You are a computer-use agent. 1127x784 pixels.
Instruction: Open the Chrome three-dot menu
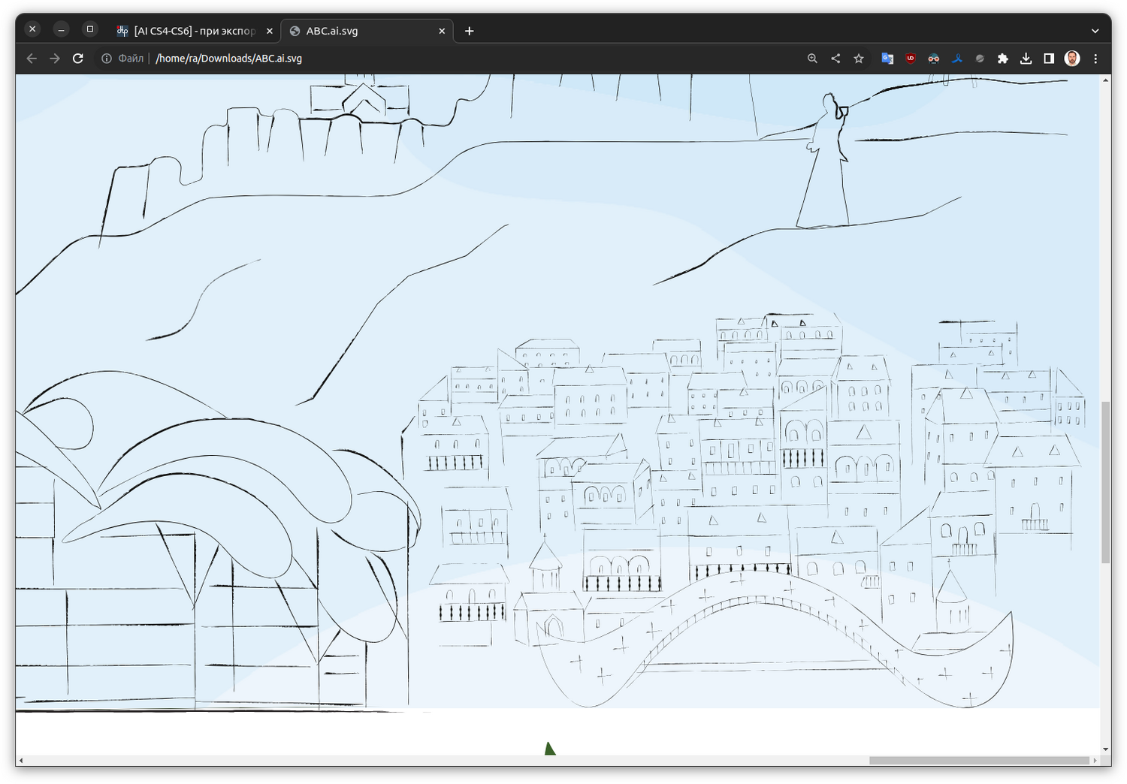point(1095,59)
